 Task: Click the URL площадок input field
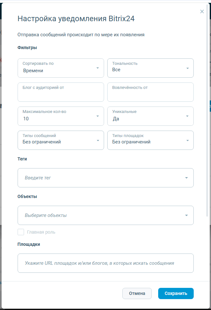click(106, 263)
